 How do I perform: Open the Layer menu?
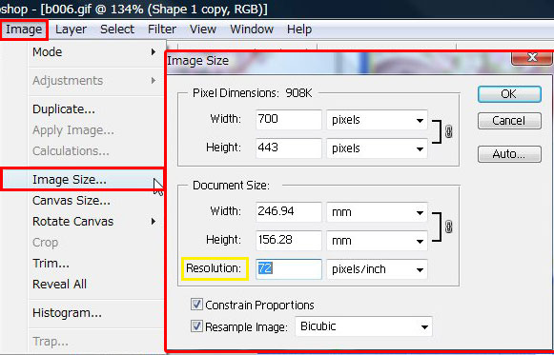pyautogui.click(x=71, y=30)
